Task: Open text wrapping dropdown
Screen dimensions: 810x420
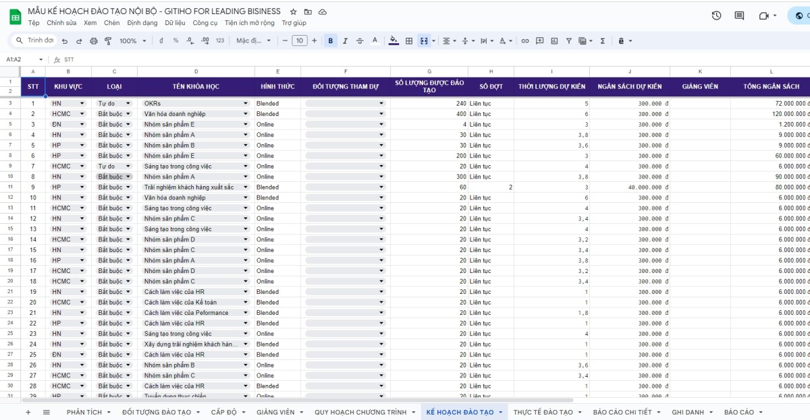Action: [x=486, y=41]
